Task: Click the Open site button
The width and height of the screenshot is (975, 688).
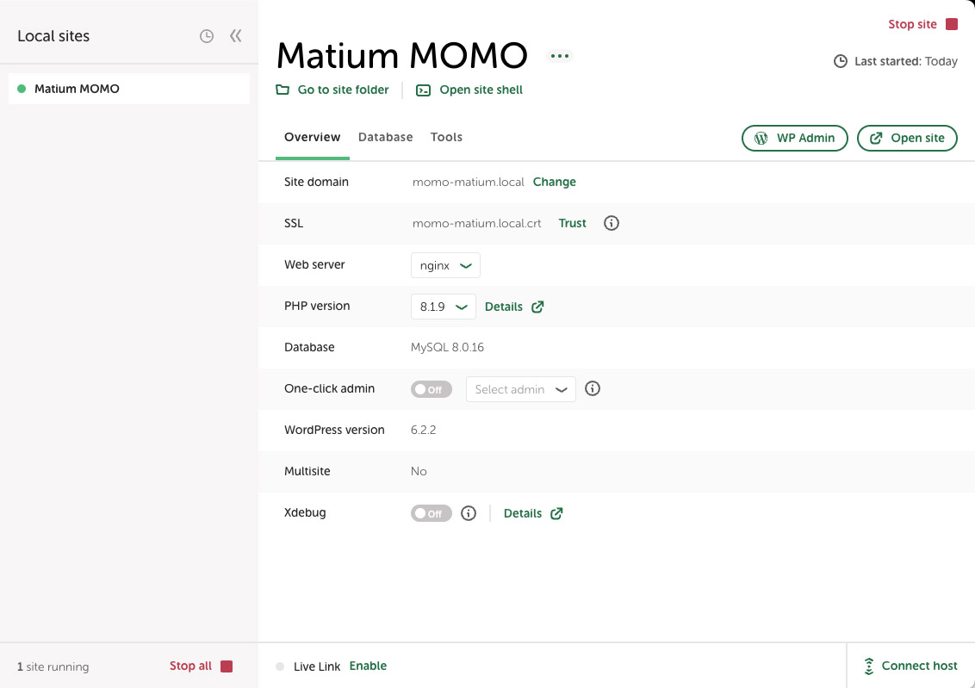Action: coord(907,138)
